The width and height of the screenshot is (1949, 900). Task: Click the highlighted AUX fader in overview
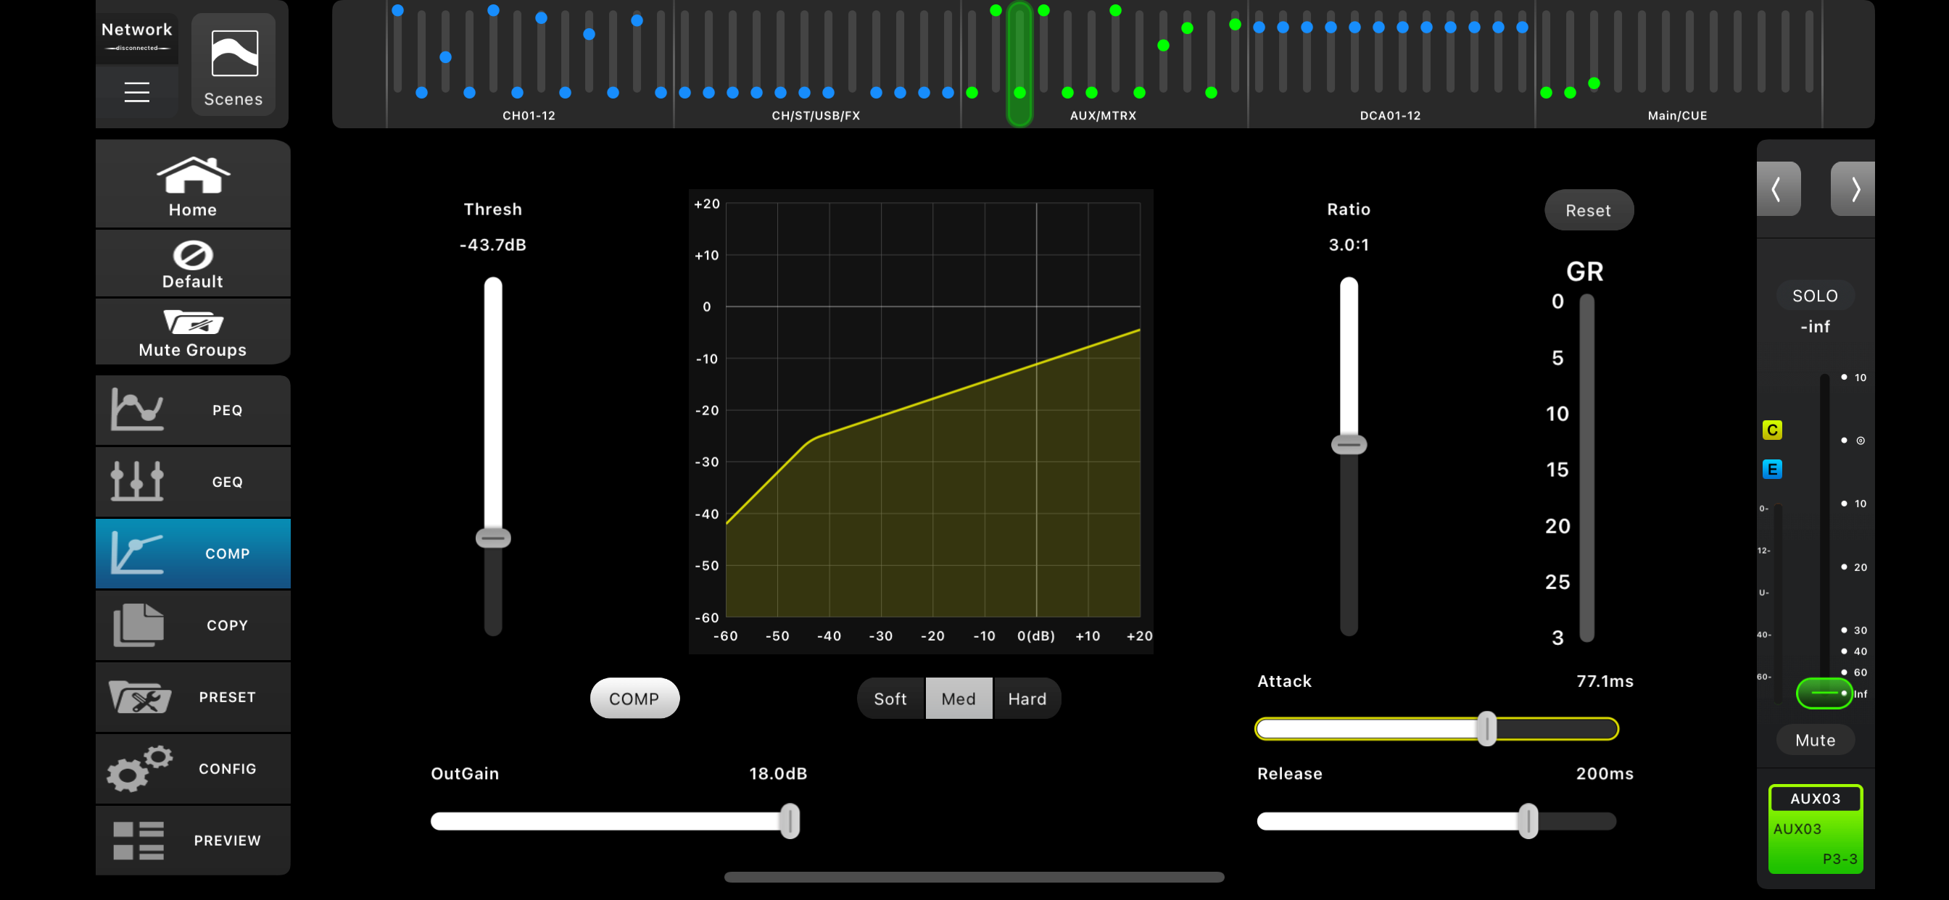tap(1020, 63)
